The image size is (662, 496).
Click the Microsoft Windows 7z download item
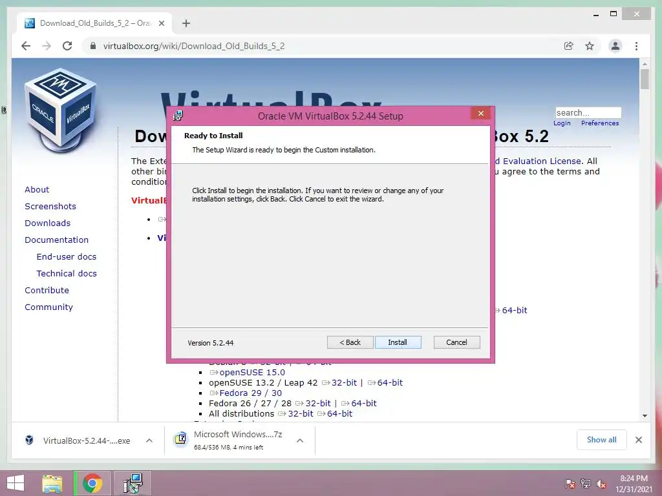point(238,440)
